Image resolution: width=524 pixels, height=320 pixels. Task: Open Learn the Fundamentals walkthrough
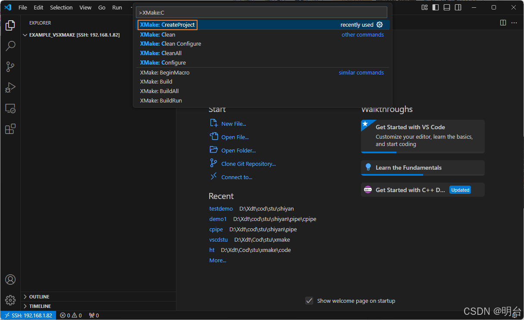tap(423, 168)
